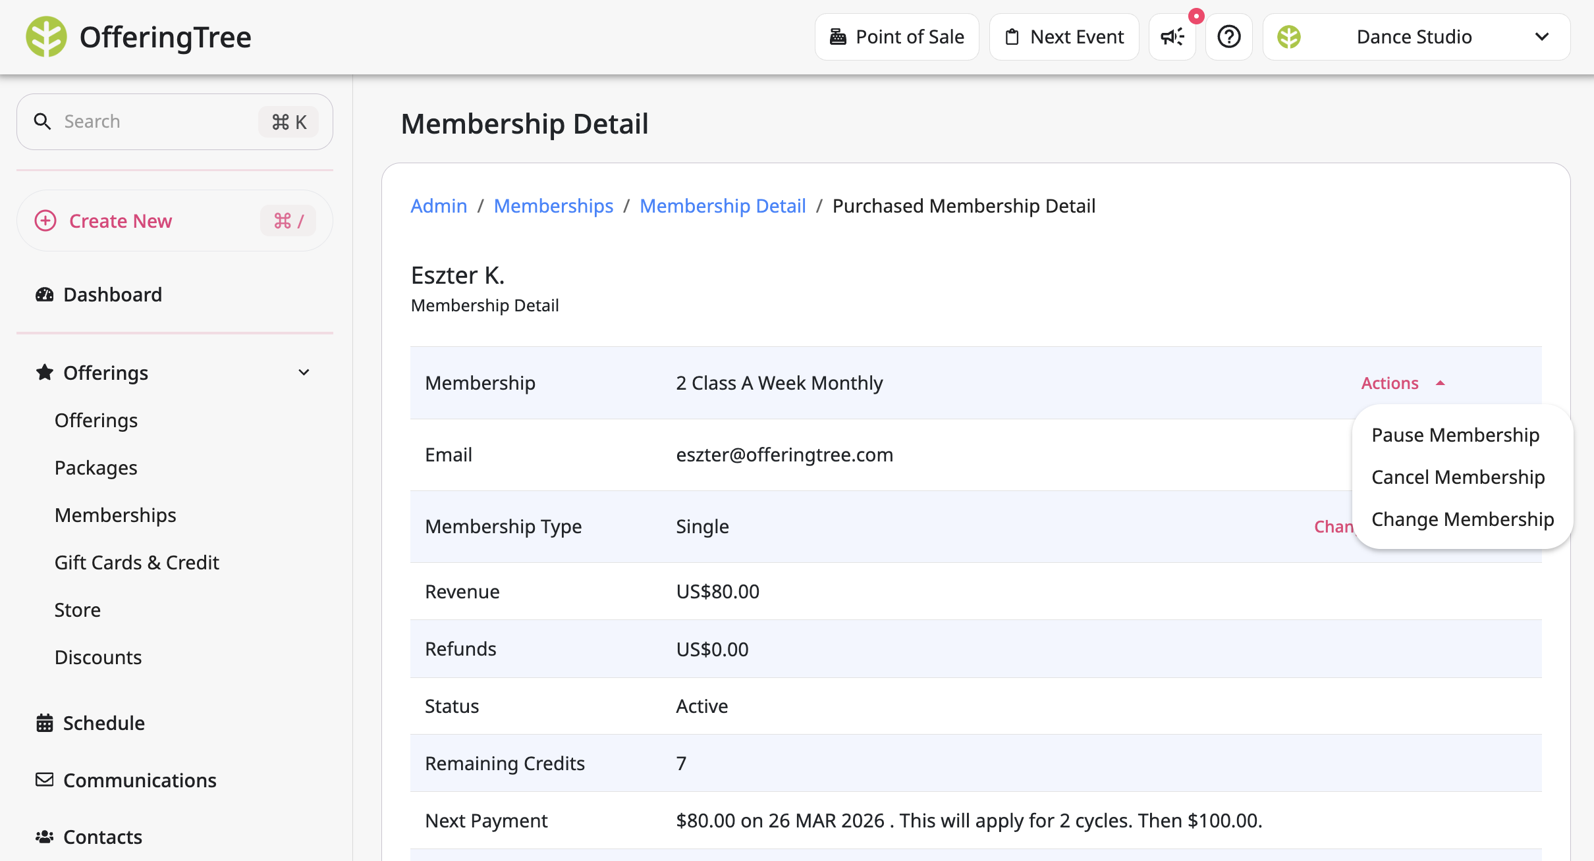Click the Revenue value US$80.00

pos(717,591)
